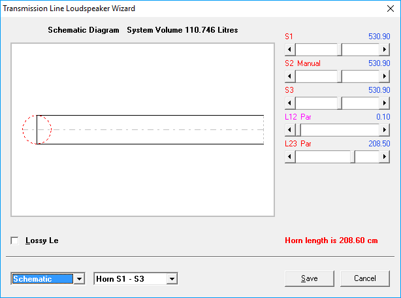Screen dimensions: 401x298
Task: Click the right arrow of S3 slider
Action: click(385, 103)
